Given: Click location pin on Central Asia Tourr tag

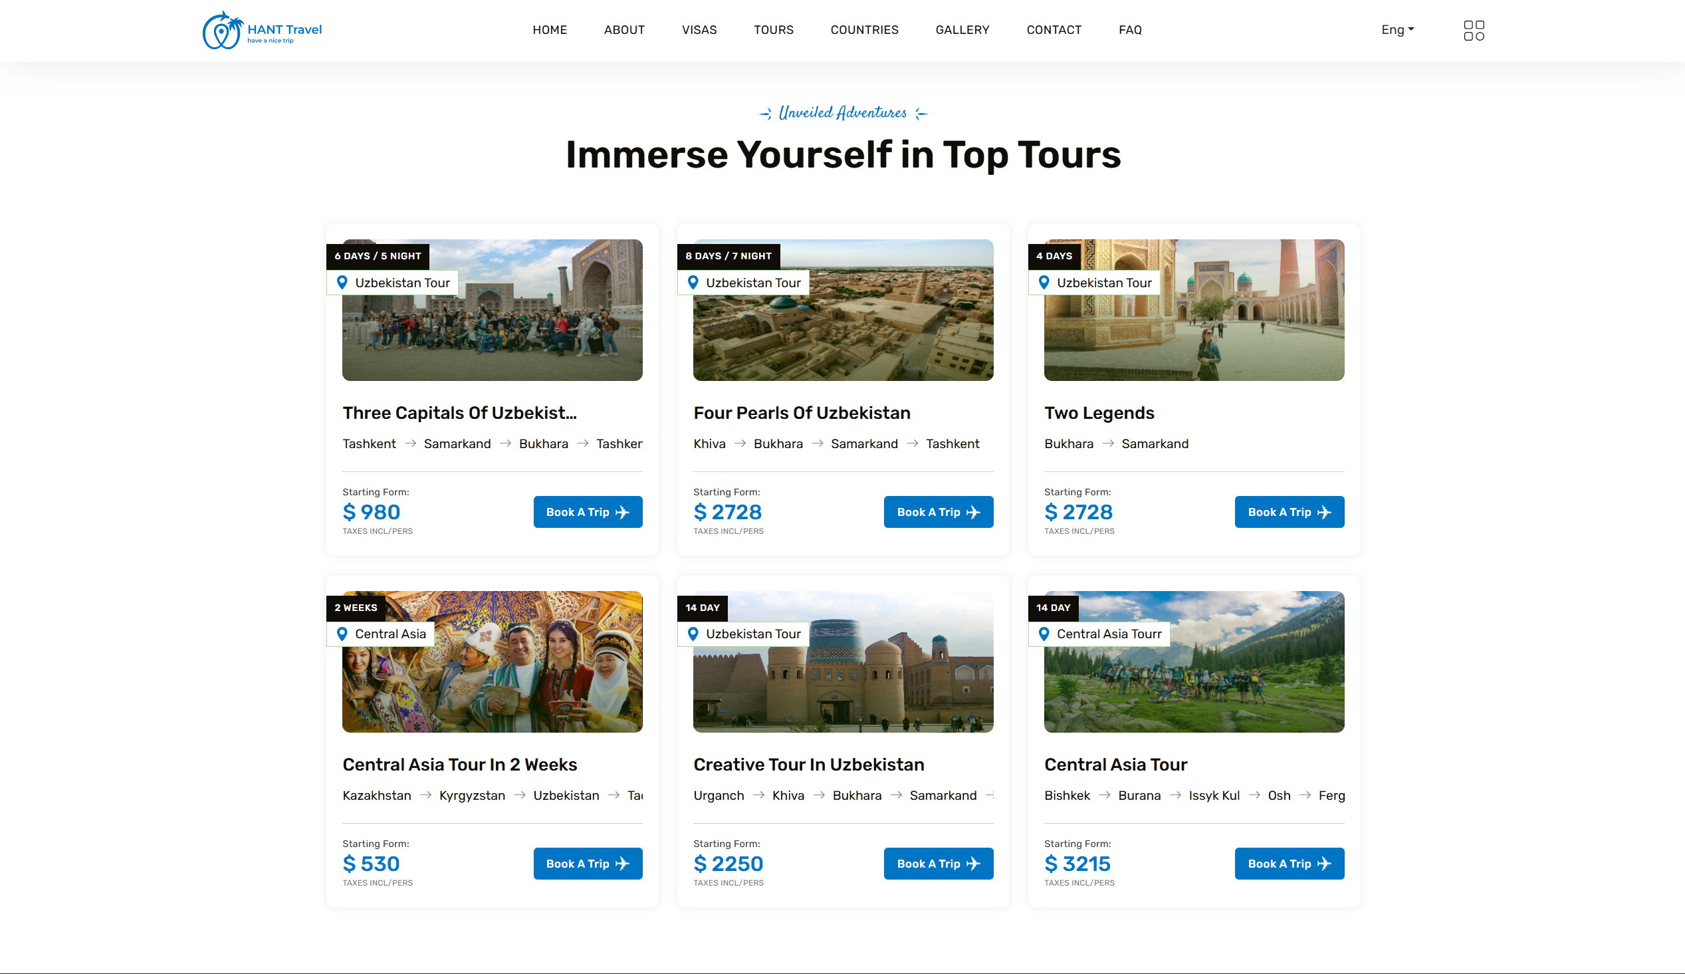Looking at the screenshot, I should [x=1043, y=634].
